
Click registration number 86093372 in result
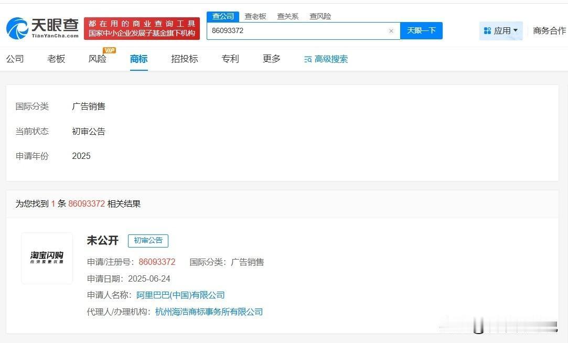click(x=157, y=262)
